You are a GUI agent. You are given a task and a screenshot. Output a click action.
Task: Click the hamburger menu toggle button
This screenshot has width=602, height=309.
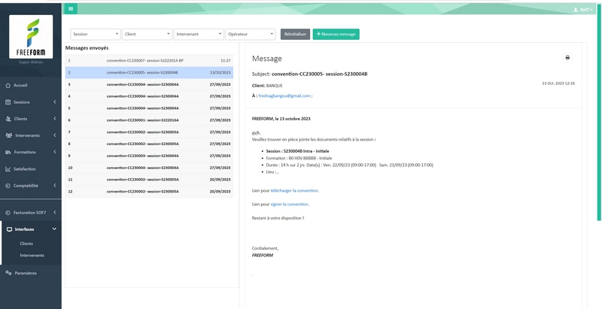[x=71, y=9]
